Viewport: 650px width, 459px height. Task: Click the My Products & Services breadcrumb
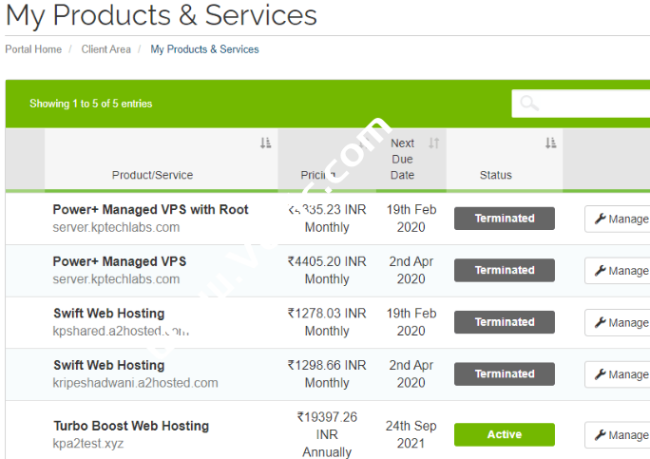204,49
